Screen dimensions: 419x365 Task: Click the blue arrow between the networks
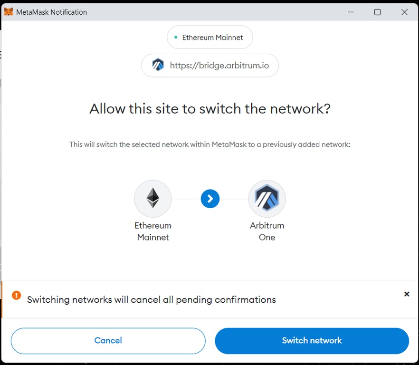[x=210, y=198]
